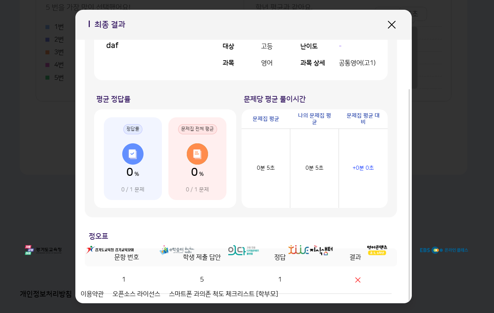Open the EBS 온라인클래스 logo link
This screenshot has width=494, height=313.
click(x=444, y=250)
